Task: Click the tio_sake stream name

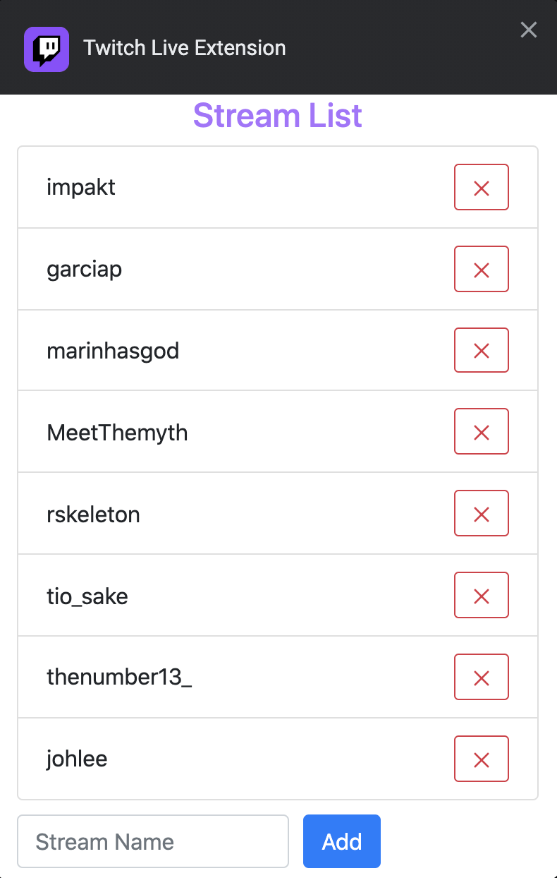Action: 87,596
